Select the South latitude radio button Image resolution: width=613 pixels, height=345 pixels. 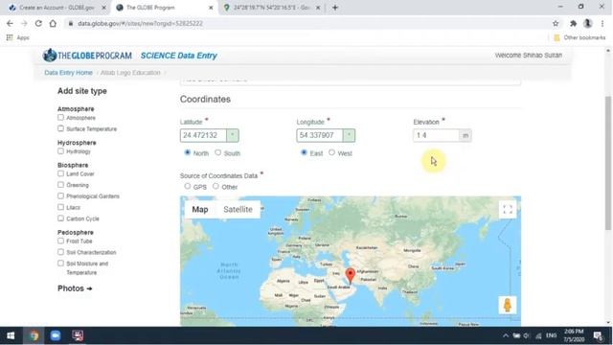pos(217,152)
